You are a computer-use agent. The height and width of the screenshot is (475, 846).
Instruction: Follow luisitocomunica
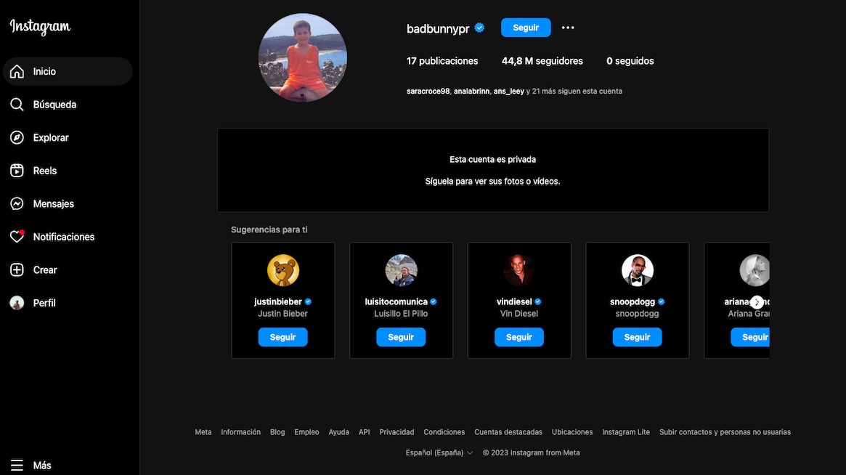click(x=401, y=337)
